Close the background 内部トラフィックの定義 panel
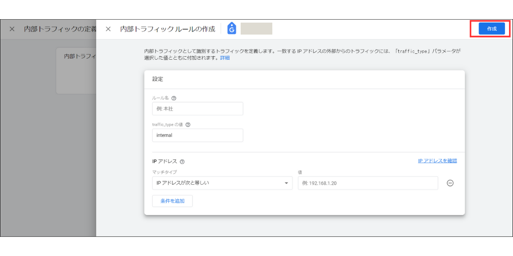513x256 pixels. click(x=12, y=29)
